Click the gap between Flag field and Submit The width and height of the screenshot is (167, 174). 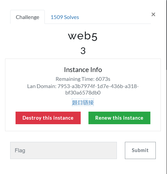coord(121,150)
